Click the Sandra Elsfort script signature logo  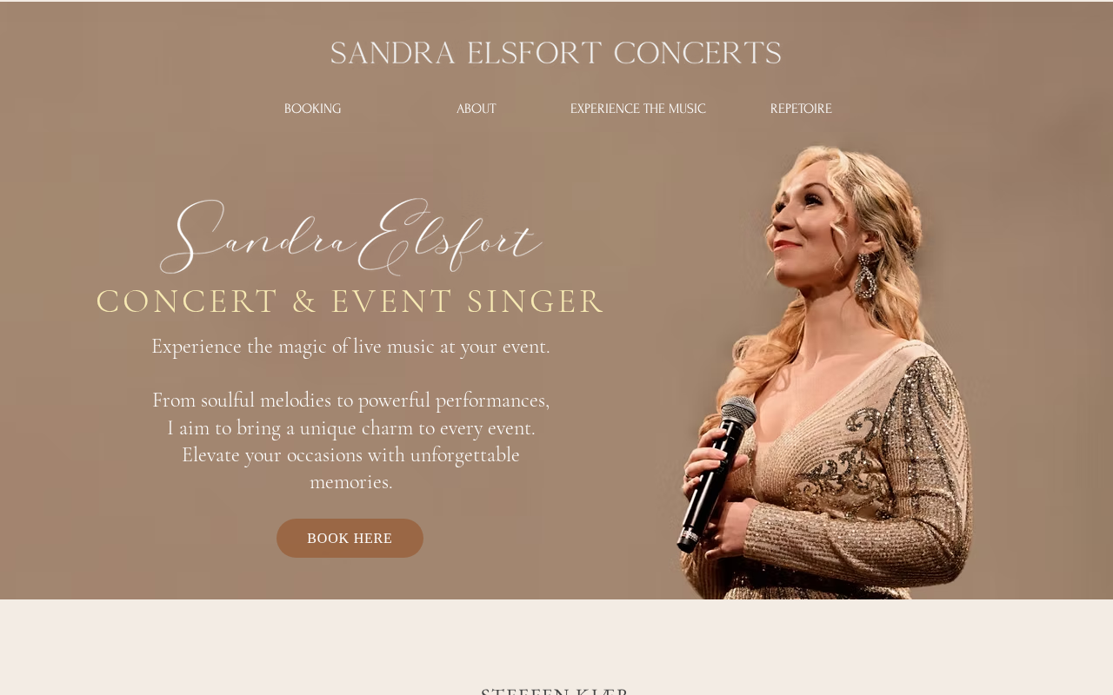point(350,237)
